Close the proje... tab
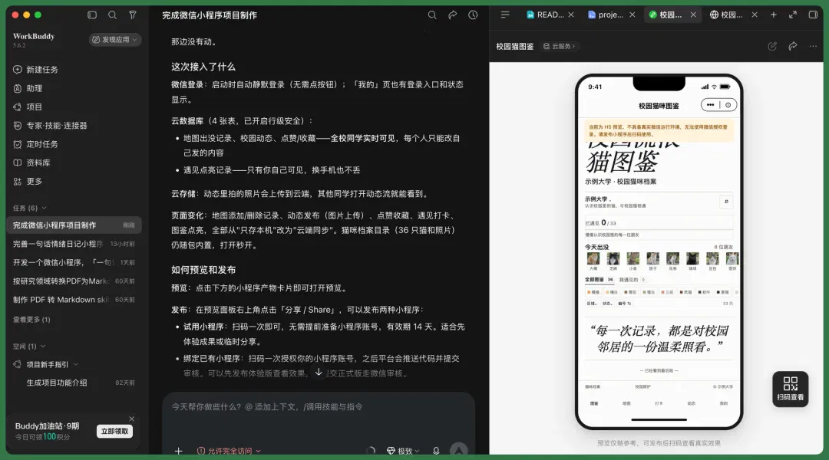829x460 pixels. click(x=632, y=15)
